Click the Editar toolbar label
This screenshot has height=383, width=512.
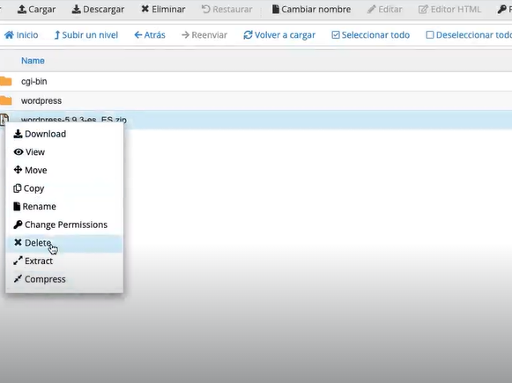point(390,9)
